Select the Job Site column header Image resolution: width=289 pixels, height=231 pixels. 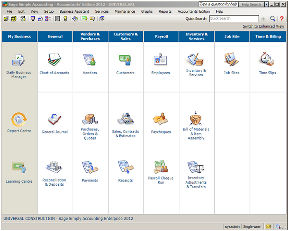[232, 36]
